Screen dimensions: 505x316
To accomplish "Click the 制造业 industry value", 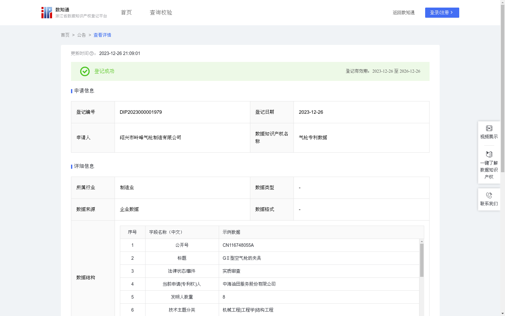I will pyautogui.click(x=127, y=188).
